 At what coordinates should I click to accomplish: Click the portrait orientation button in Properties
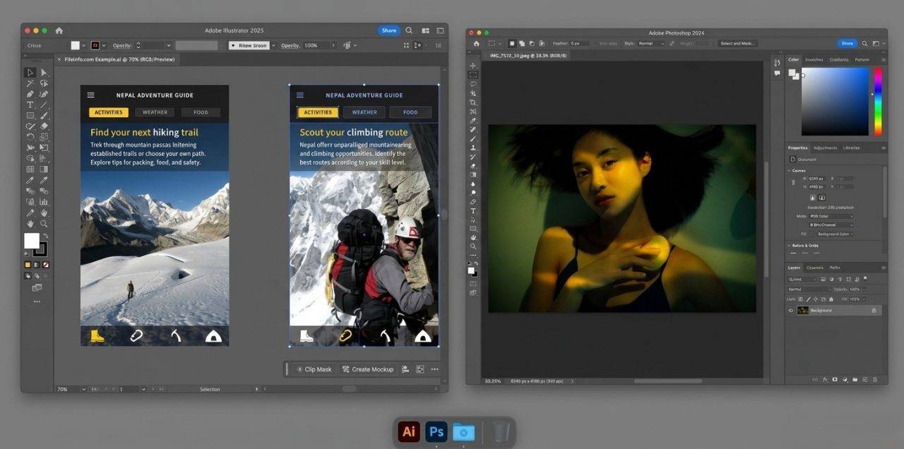[x=813, y=198]
